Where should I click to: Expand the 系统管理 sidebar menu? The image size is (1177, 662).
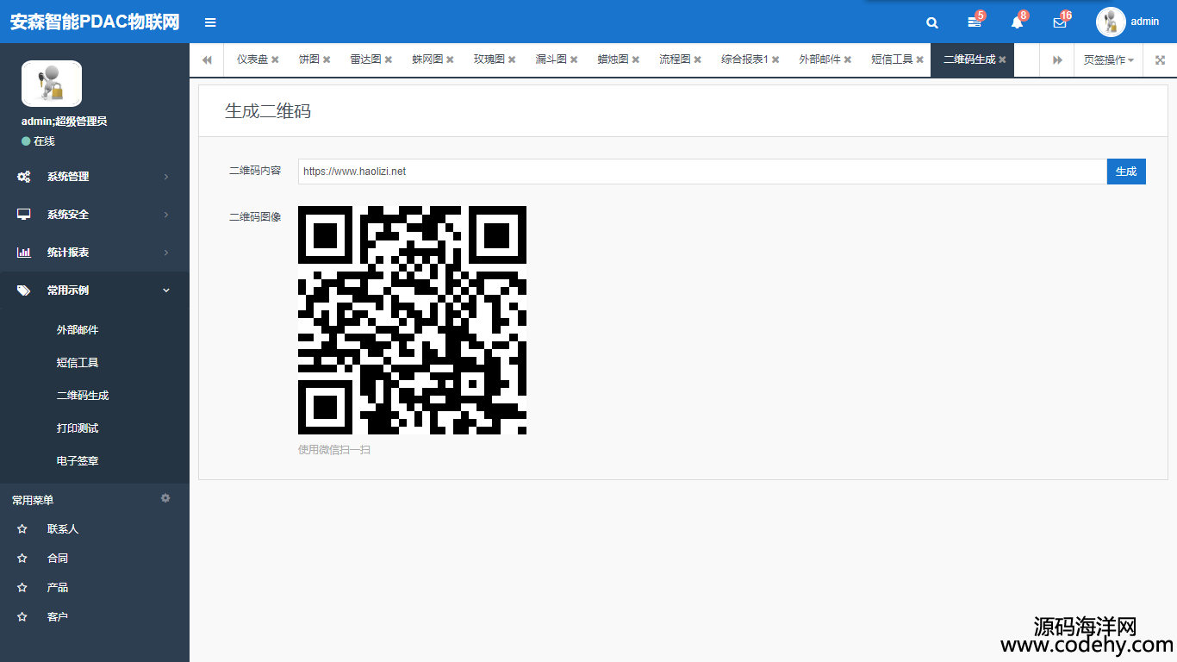[x=95, y=177]
